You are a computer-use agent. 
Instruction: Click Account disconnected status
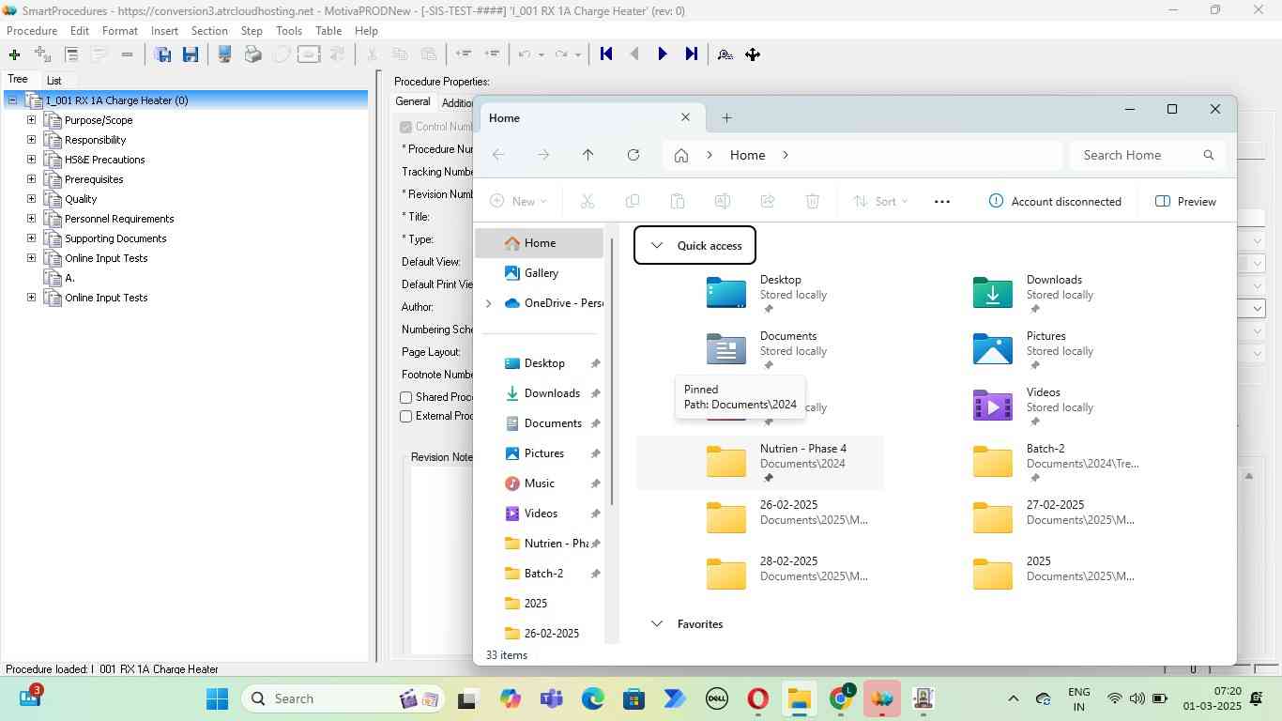coord(1055,201)
